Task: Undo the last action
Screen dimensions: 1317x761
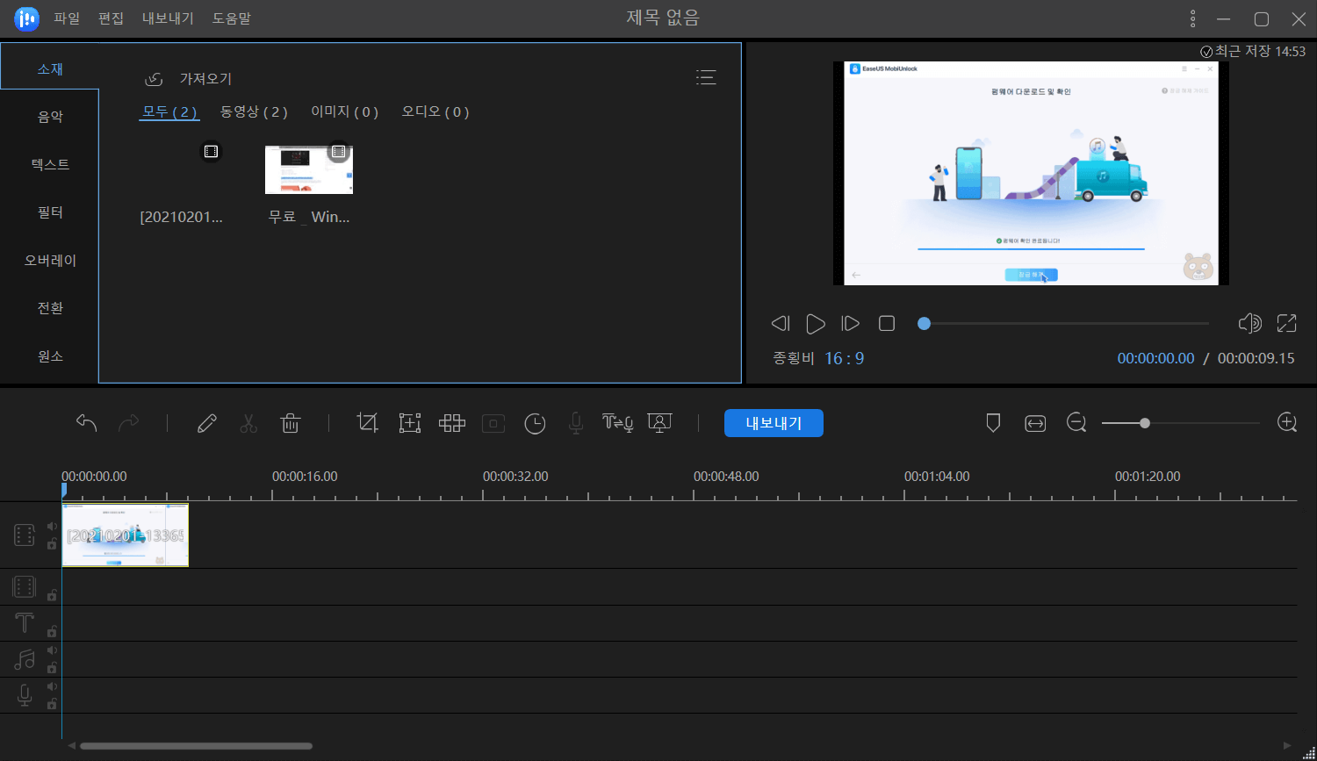Action: tap(85, 422)
